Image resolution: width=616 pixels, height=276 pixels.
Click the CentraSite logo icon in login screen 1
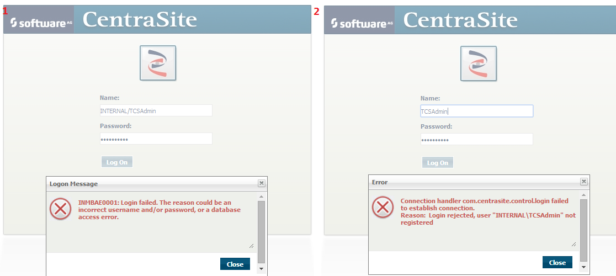(x=158, y=63)
